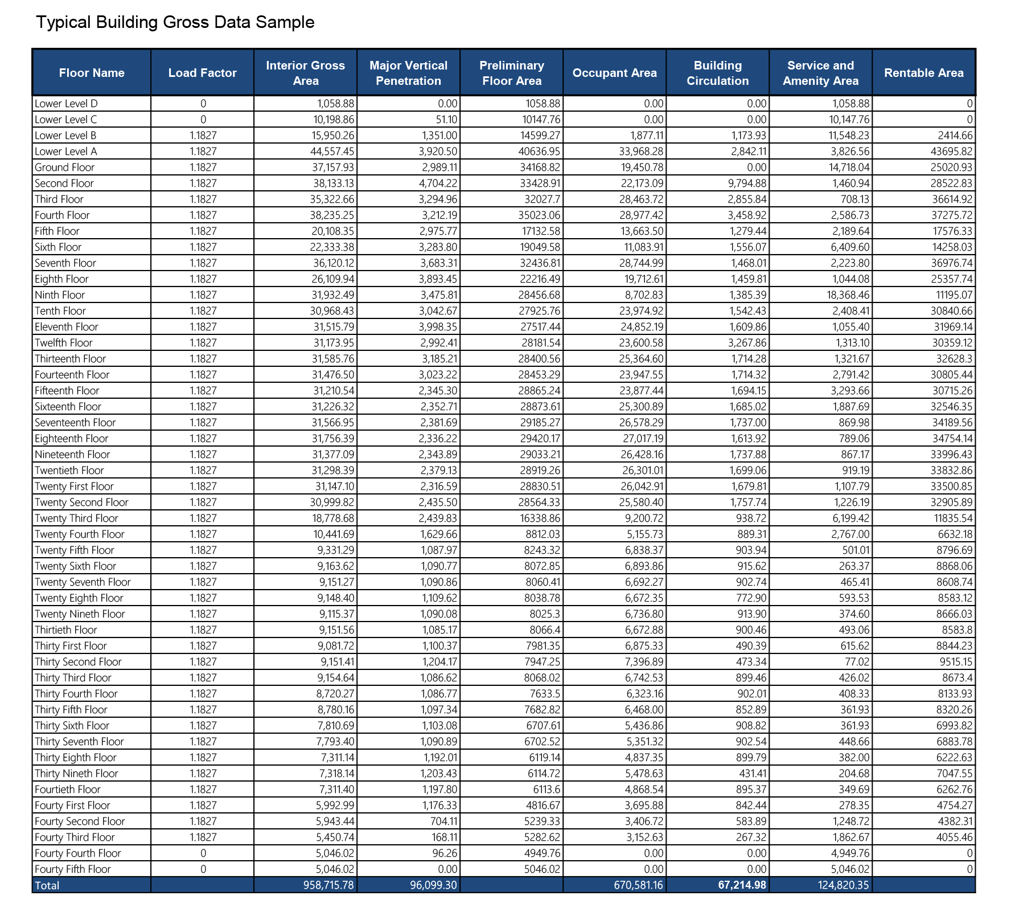Select the 'Thirtieth Floor' row label

coord(66,630)
